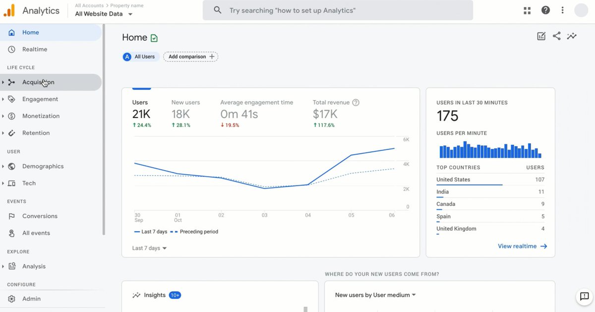Open the Google apps grid icon
Screen dimensions: 595x312
[x=527, y=10]
